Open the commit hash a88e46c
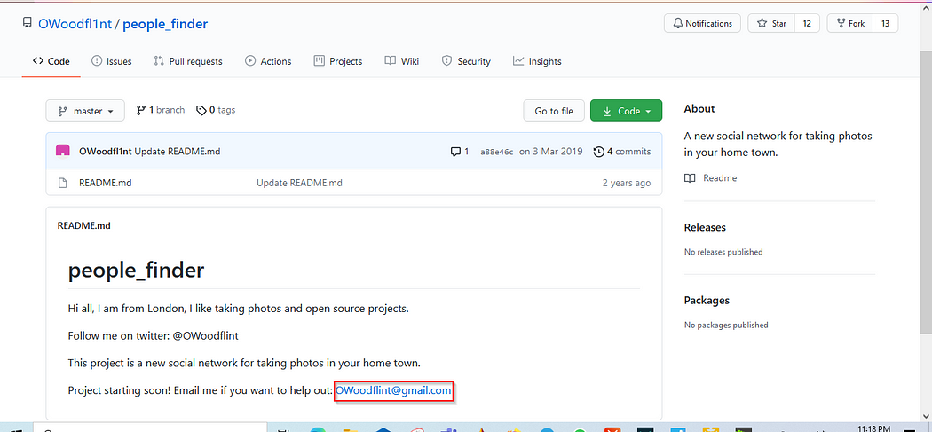Screen dimensions: 932x432 click(496, 152)
